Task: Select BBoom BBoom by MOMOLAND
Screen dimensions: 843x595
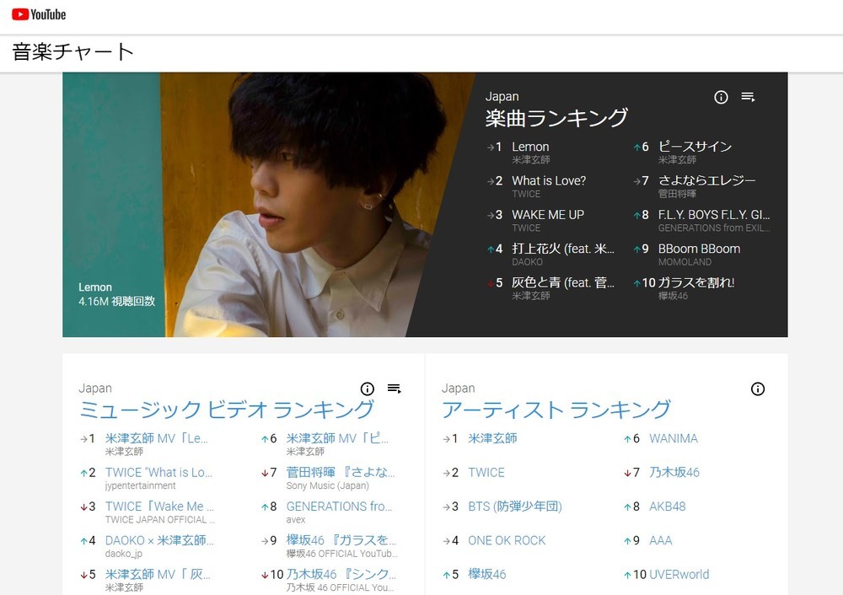Action: (x=699, y=249)
